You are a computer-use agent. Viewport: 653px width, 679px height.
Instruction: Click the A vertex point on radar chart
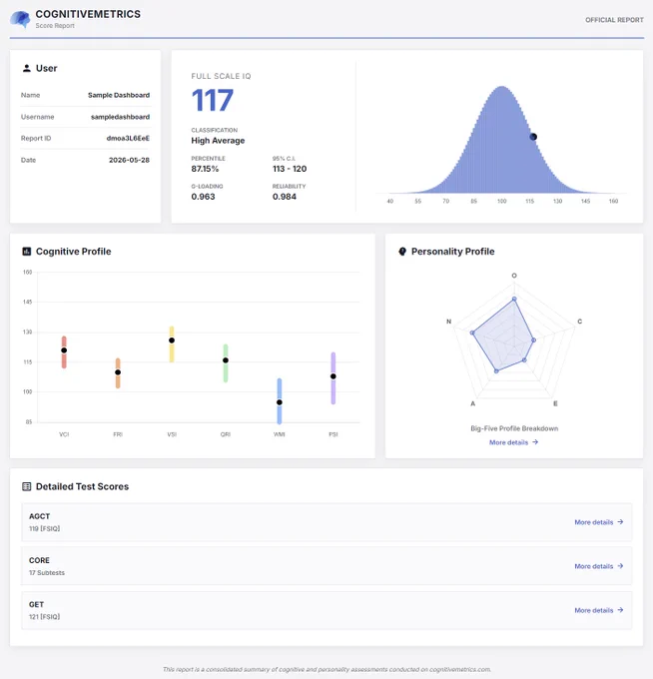pos(496,370)
